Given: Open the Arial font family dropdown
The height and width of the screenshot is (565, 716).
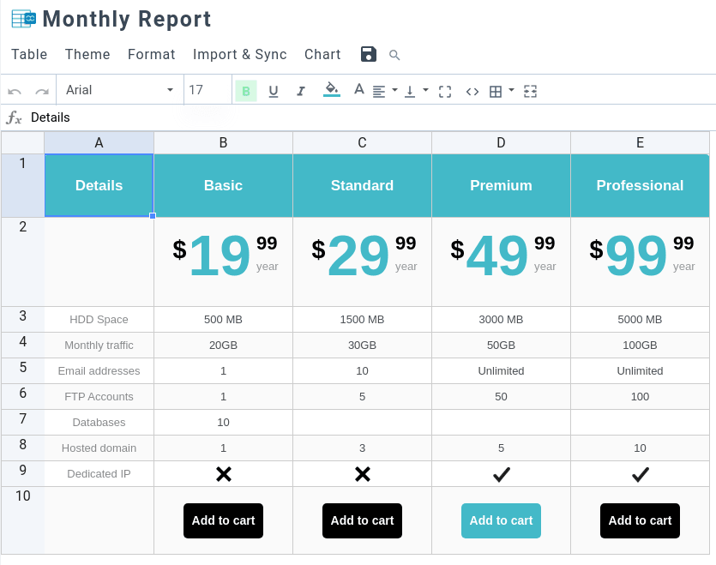Looking at the screenshot, I should tap(120, 90).
